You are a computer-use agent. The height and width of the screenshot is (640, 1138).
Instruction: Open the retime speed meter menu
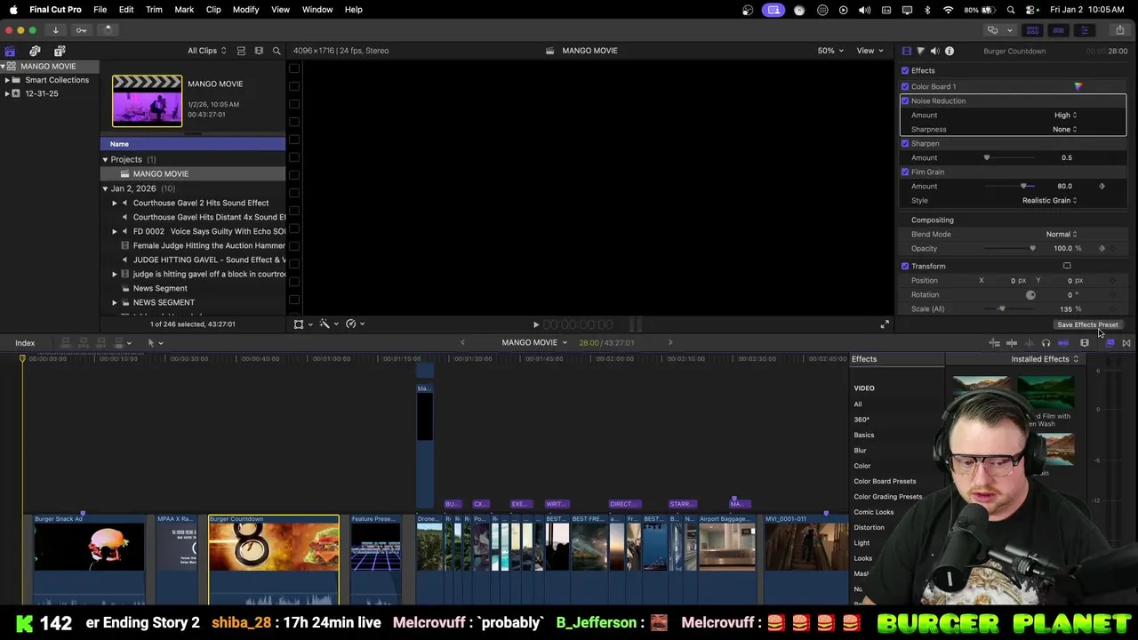354,324
